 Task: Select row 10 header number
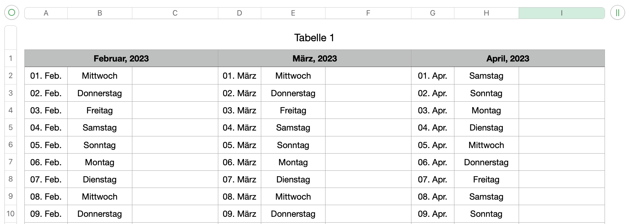pyautogui.click(x=11, y=214)
